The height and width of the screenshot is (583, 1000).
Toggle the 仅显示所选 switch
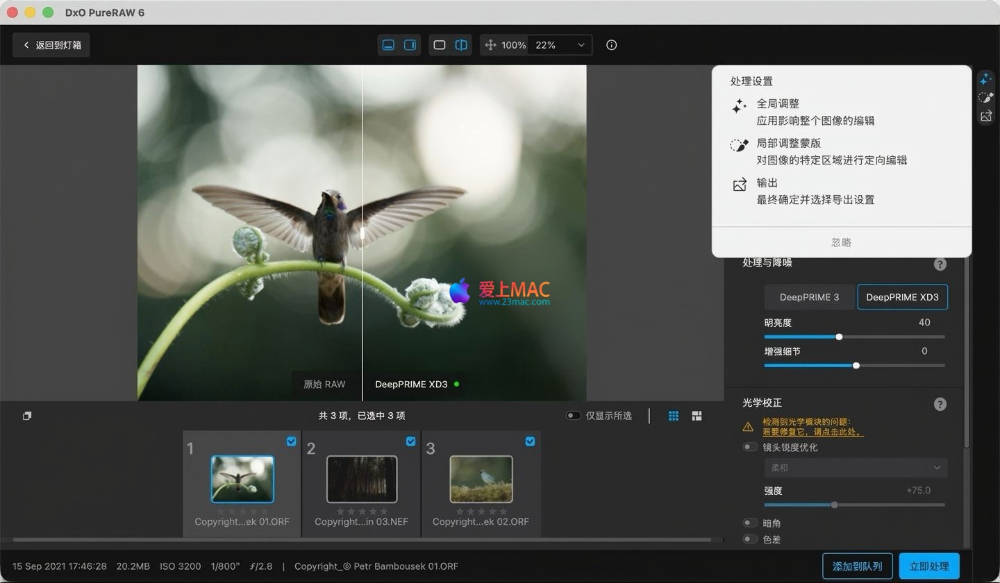tap(573, 416)
